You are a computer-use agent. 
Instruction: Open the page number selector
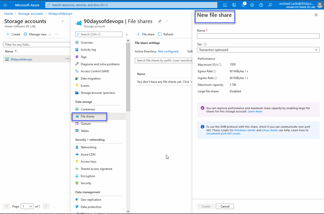(27, 206)
